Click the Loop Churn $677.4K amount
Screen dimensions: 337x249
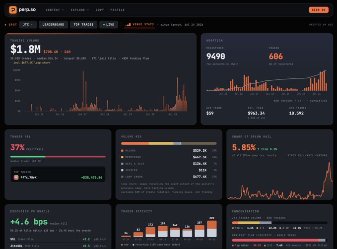pos(200,177)
